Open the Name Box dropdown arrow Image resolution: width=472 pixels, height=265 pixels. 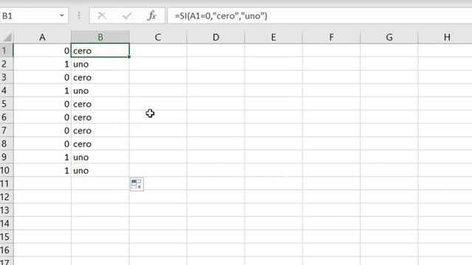pos(62,15)
